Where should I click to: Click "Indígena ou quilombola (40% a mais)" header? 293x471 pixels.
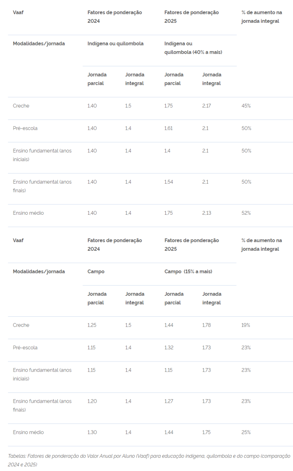[193, 48]
